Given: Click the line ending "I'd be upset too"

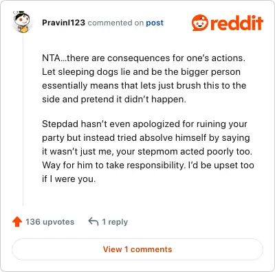Looking at the screenshot, I should (148, 165).
